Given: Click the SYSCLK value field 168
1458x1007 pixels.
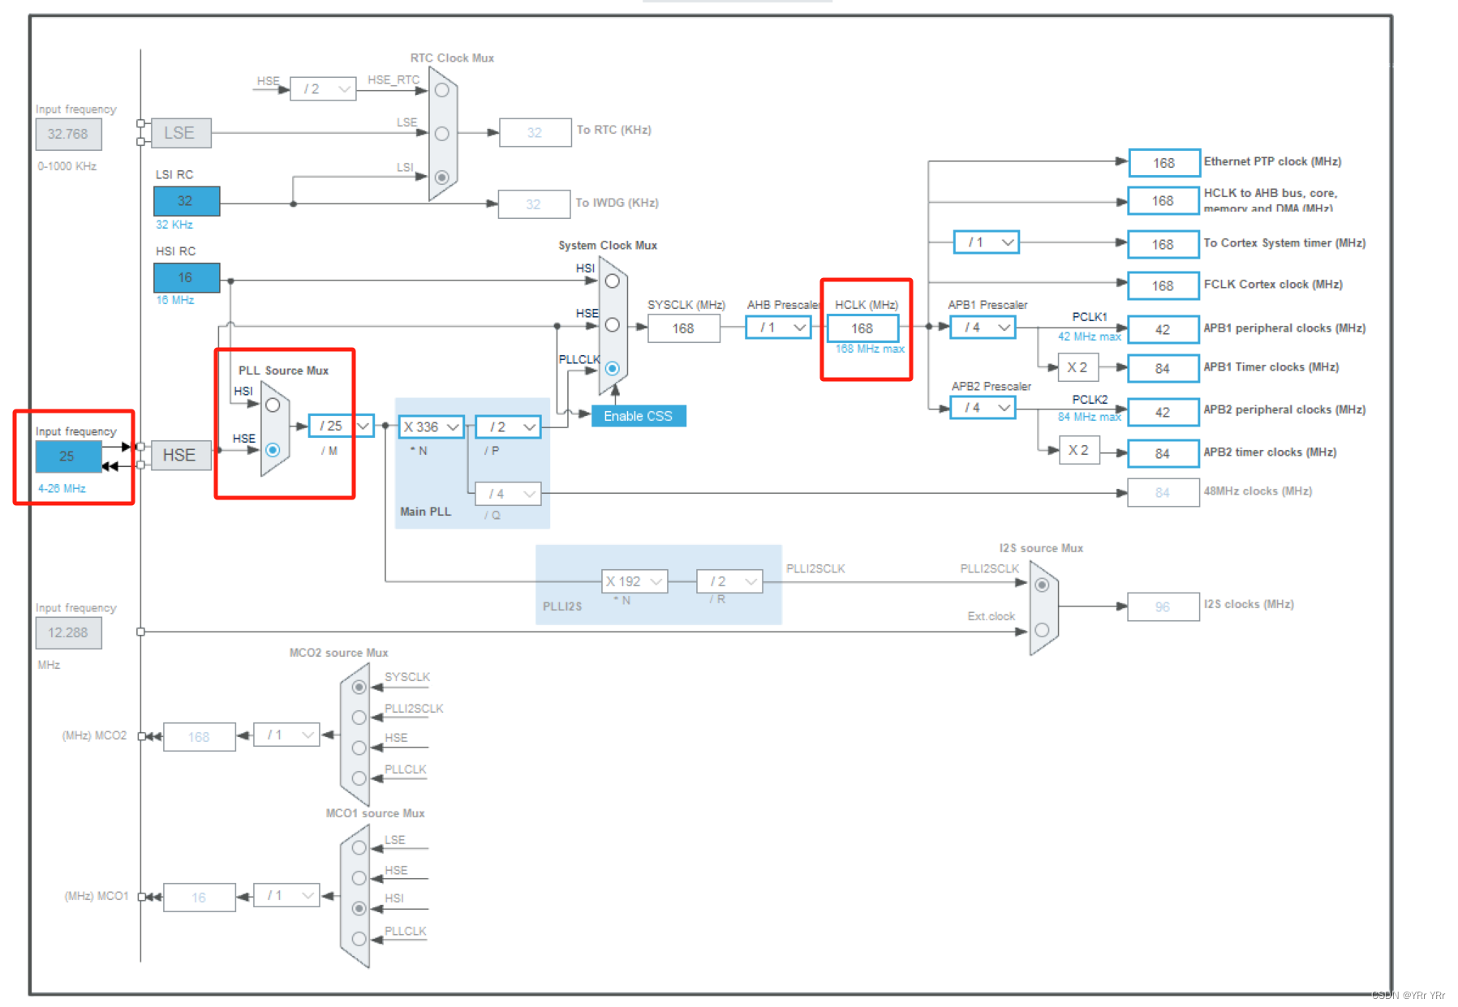Looking at the screenshot, I should (684, 328).
